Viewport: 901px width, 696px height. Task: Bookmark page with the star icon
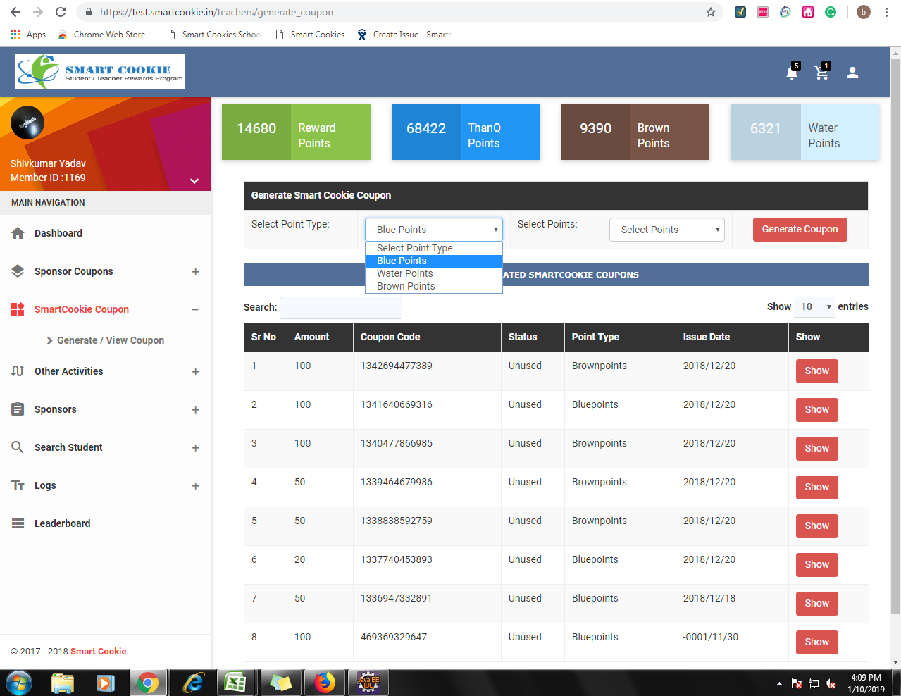(711, 12)
